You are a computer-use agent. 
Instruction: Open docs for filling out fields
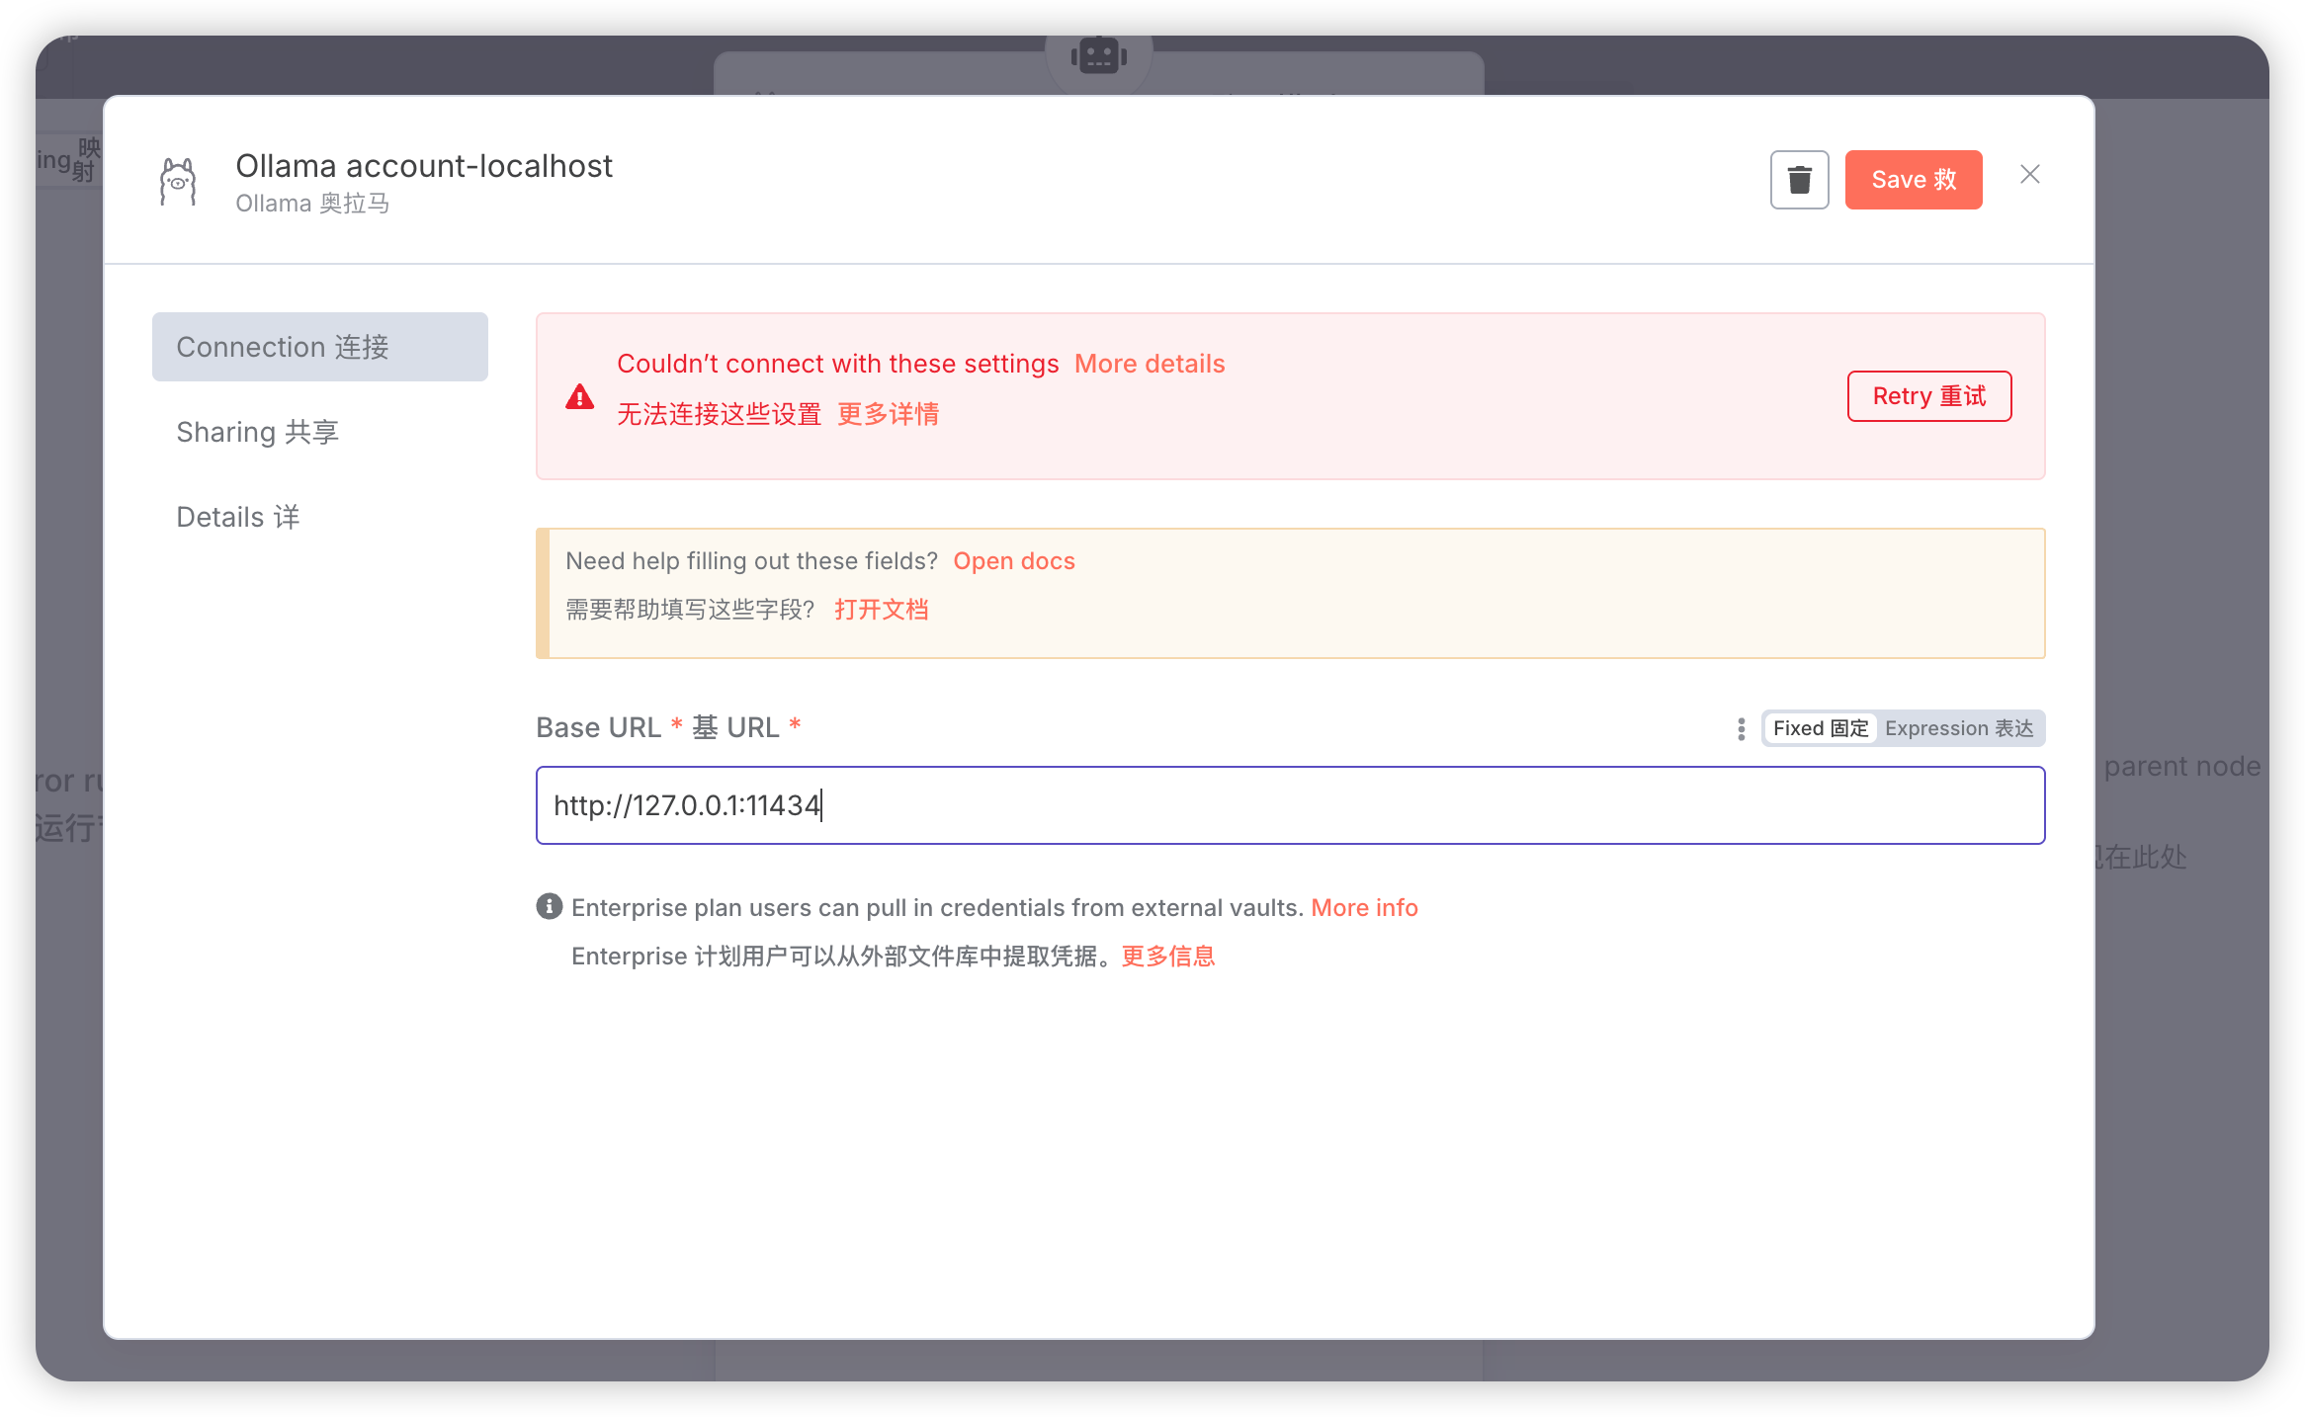tap(1014, 561)
